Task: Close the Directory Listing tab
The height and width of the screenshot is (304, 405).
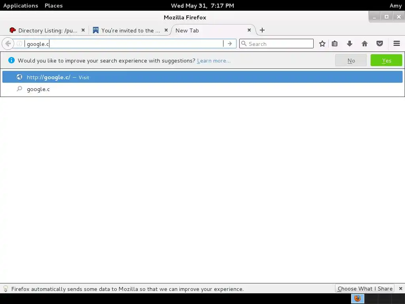Action: click(x=83, y=30)
